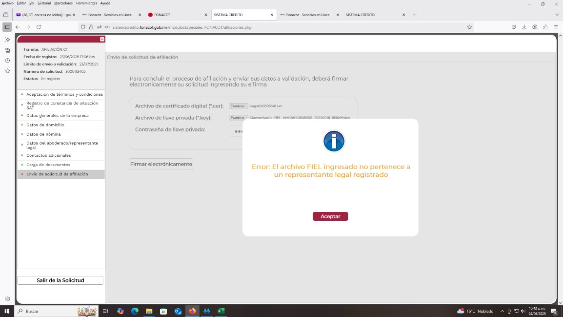Collapse the left panel with header arrow
The height and width of the screenshot is (317, 563).
pyautogui.click(x=102, y=39)
